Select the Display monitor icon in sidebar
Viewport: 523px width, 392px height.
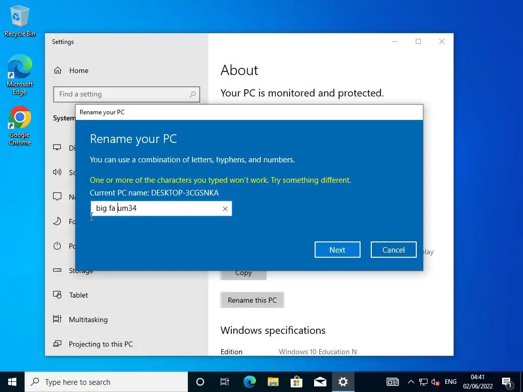(57, 148)
